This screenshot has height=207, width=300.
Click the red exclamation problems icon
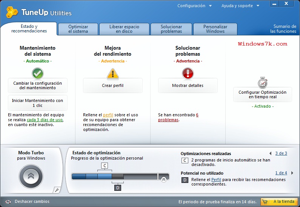click(188, 73)
